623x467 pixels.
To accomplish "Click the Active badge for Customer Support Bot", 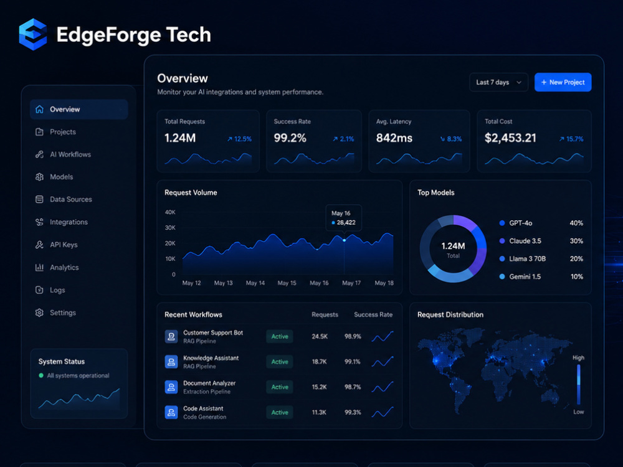I will point(280,336).
